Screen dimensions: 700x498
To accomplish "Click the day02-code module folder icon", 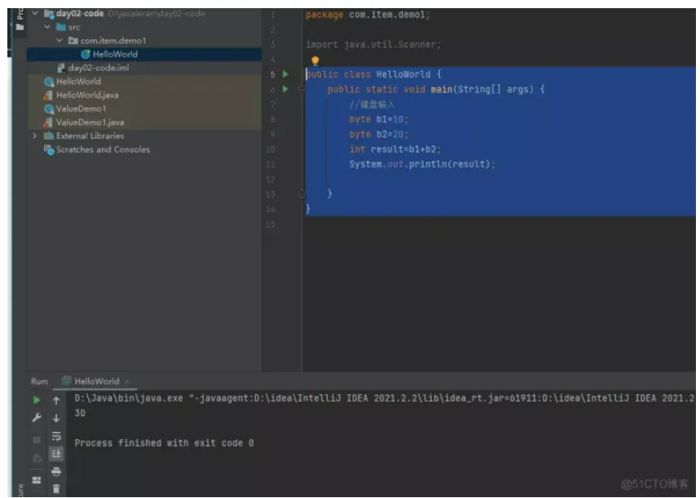I will pos(49,13).
